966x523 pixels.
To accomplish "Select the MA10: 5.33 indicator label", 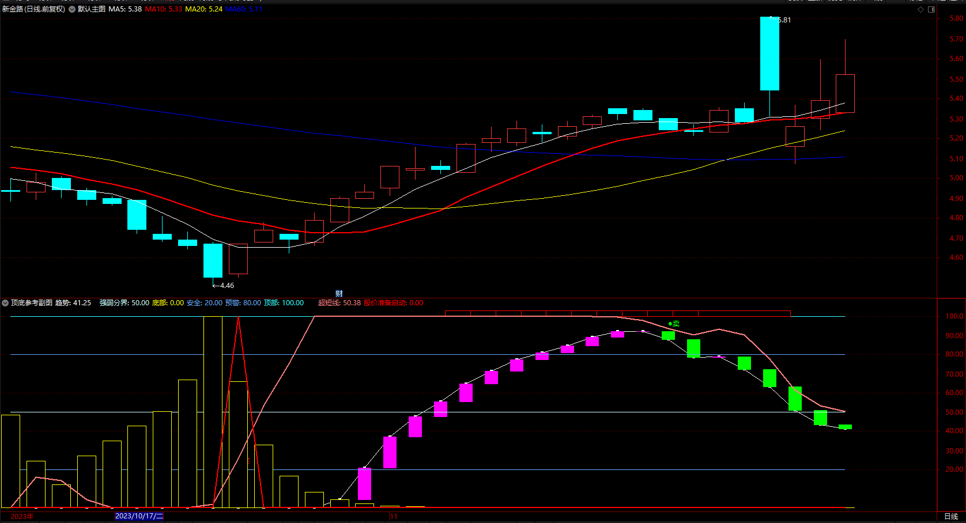I will click(x=164, y=9).
